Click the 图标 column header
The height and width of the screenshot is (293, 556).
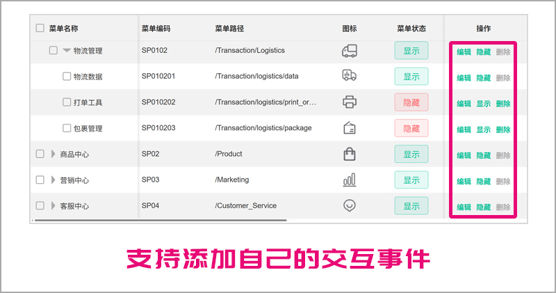(350, 29)
